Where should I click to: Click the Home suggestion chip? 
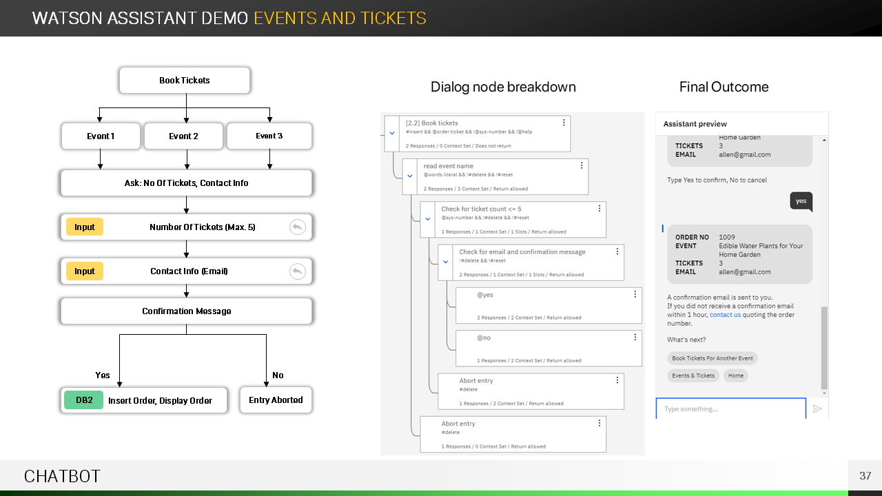pos(735,375)
